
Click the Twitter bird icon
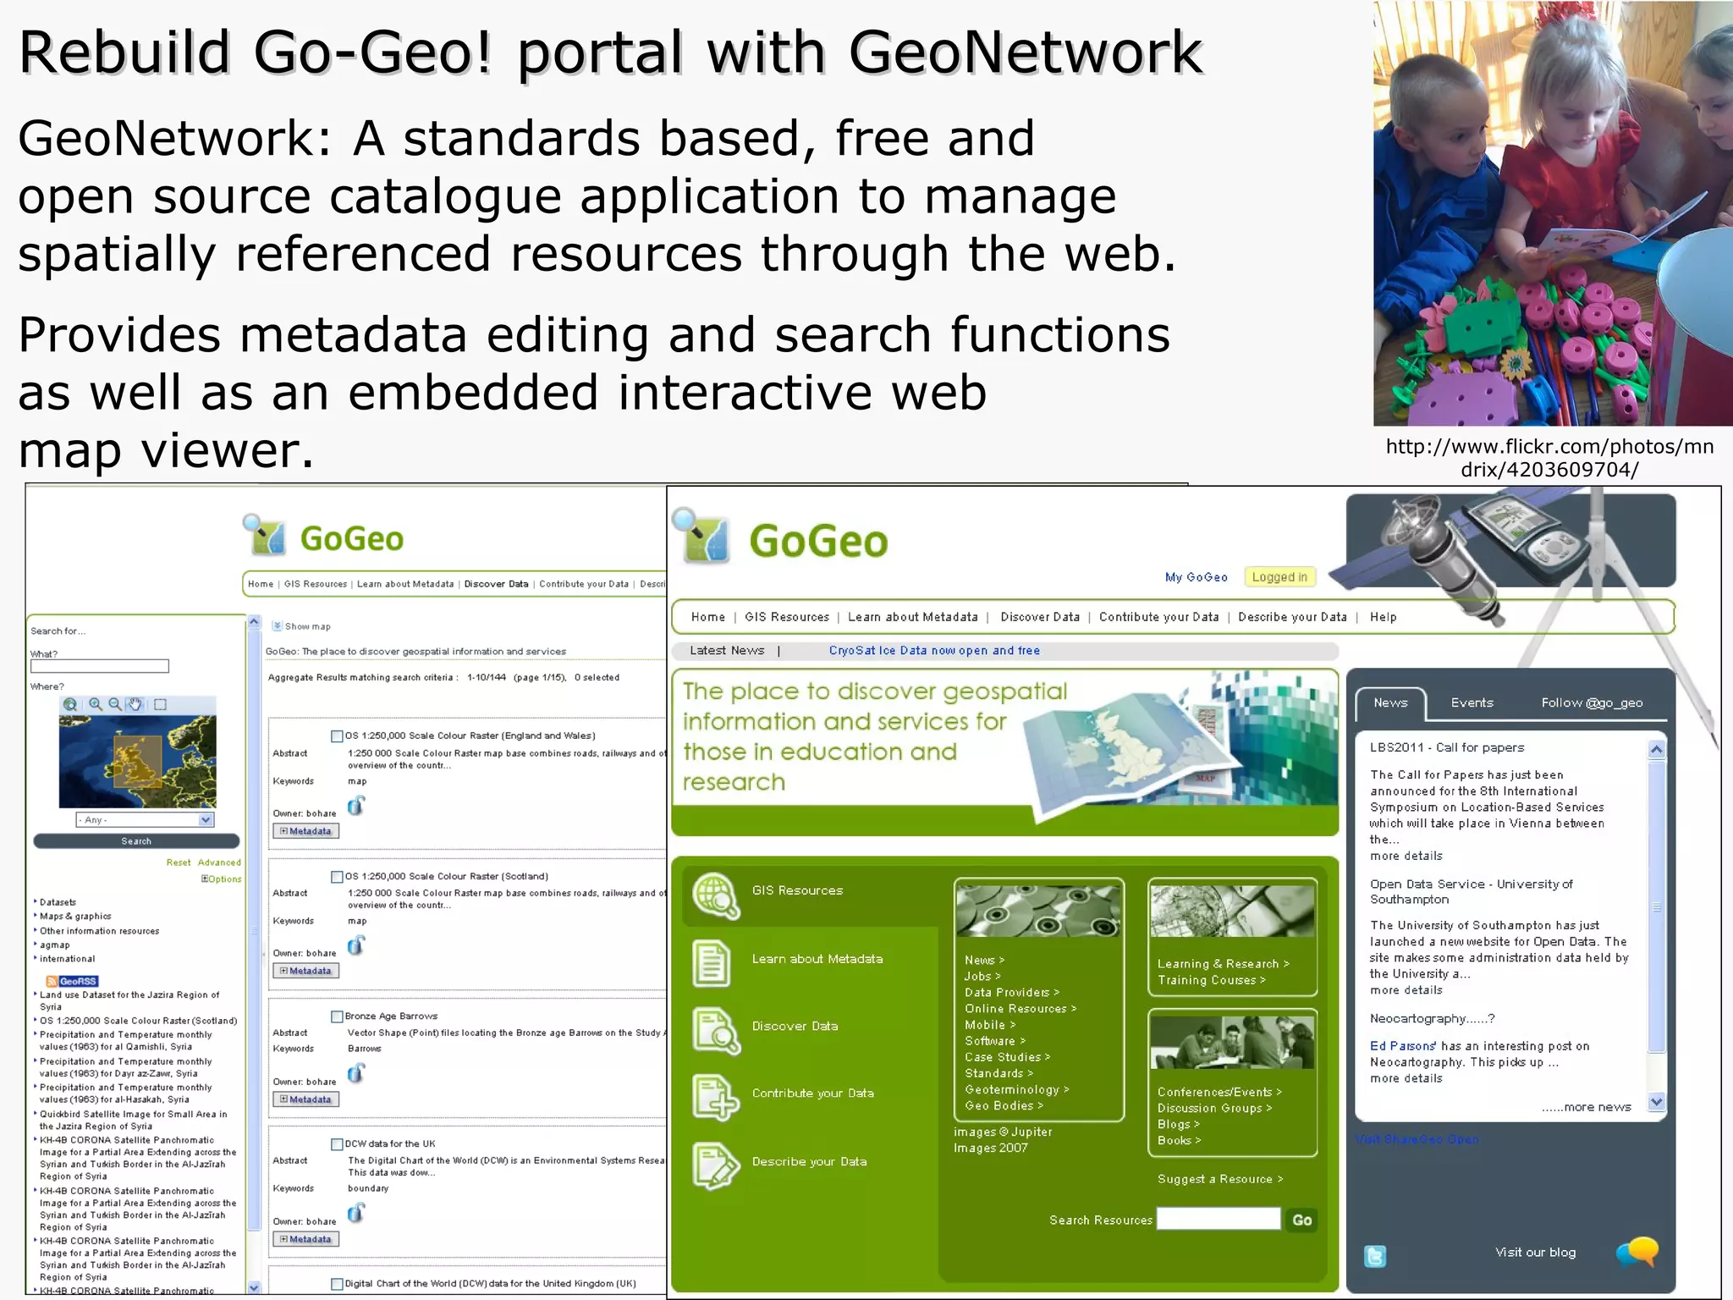point(1375,1257)
